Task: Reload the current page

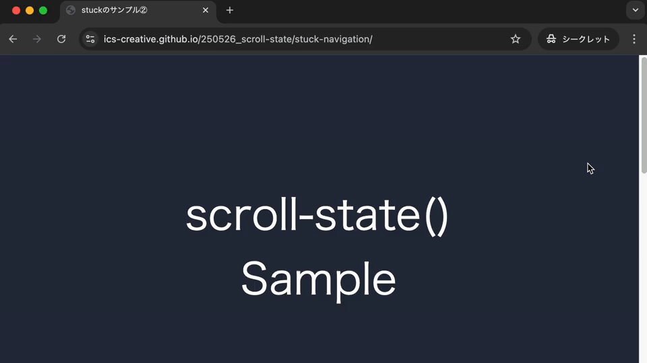Action: click(x=61, y=39)
